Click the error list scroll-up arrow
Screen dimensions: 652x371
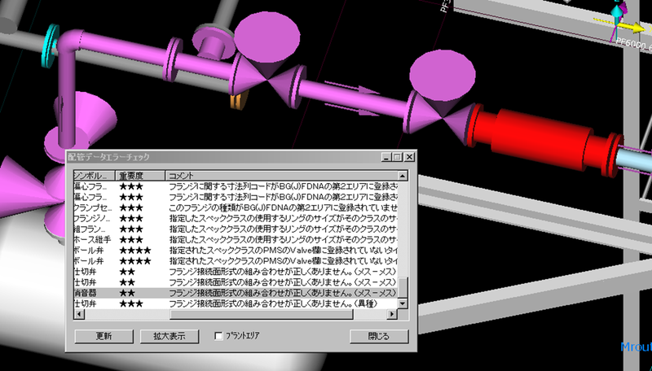(402, 175)
